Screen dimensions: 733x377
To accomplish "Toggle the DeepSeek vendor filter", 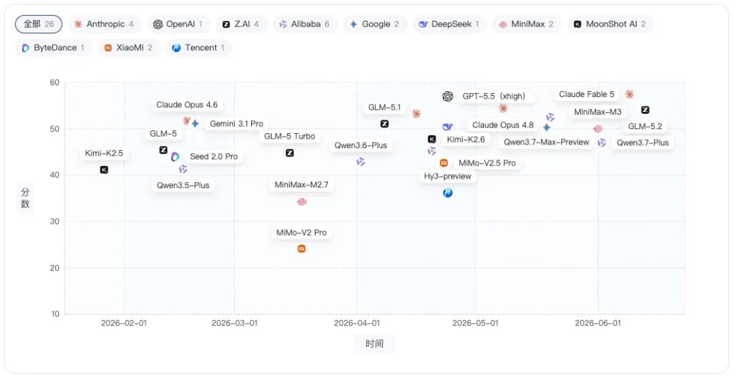I will tap(449, 24).
